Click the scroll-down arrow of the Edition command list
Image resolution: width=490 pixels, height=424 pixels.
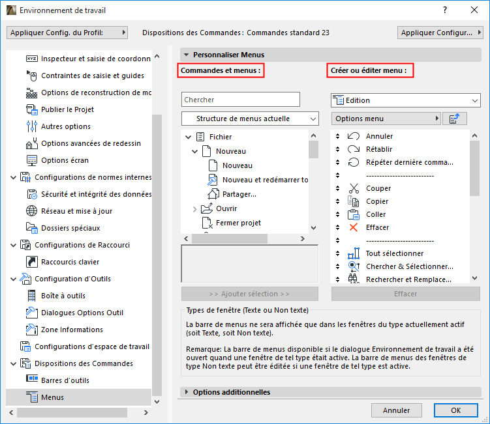tap(475, 278)
